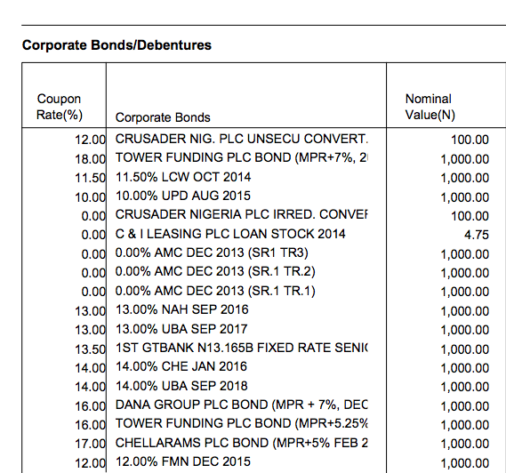Viewport: 506px width, 473px height.
Task: Click the DANA GROUP PLC BOND entry
Action: (x=241, y=405)
